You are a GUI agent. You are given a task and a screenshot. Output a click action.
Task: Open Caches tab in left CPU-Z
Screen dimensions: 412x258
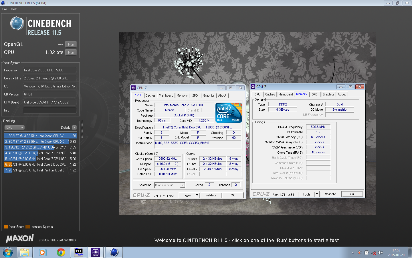[150, 95]
